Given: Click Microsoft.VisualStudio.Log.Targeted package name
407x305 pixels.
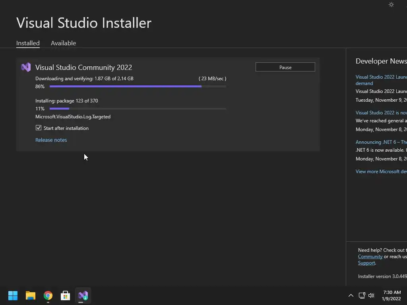Looking at the screenshot, I should 73,117.
